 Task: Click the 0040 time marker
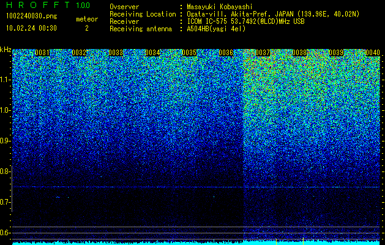(373, 53)
